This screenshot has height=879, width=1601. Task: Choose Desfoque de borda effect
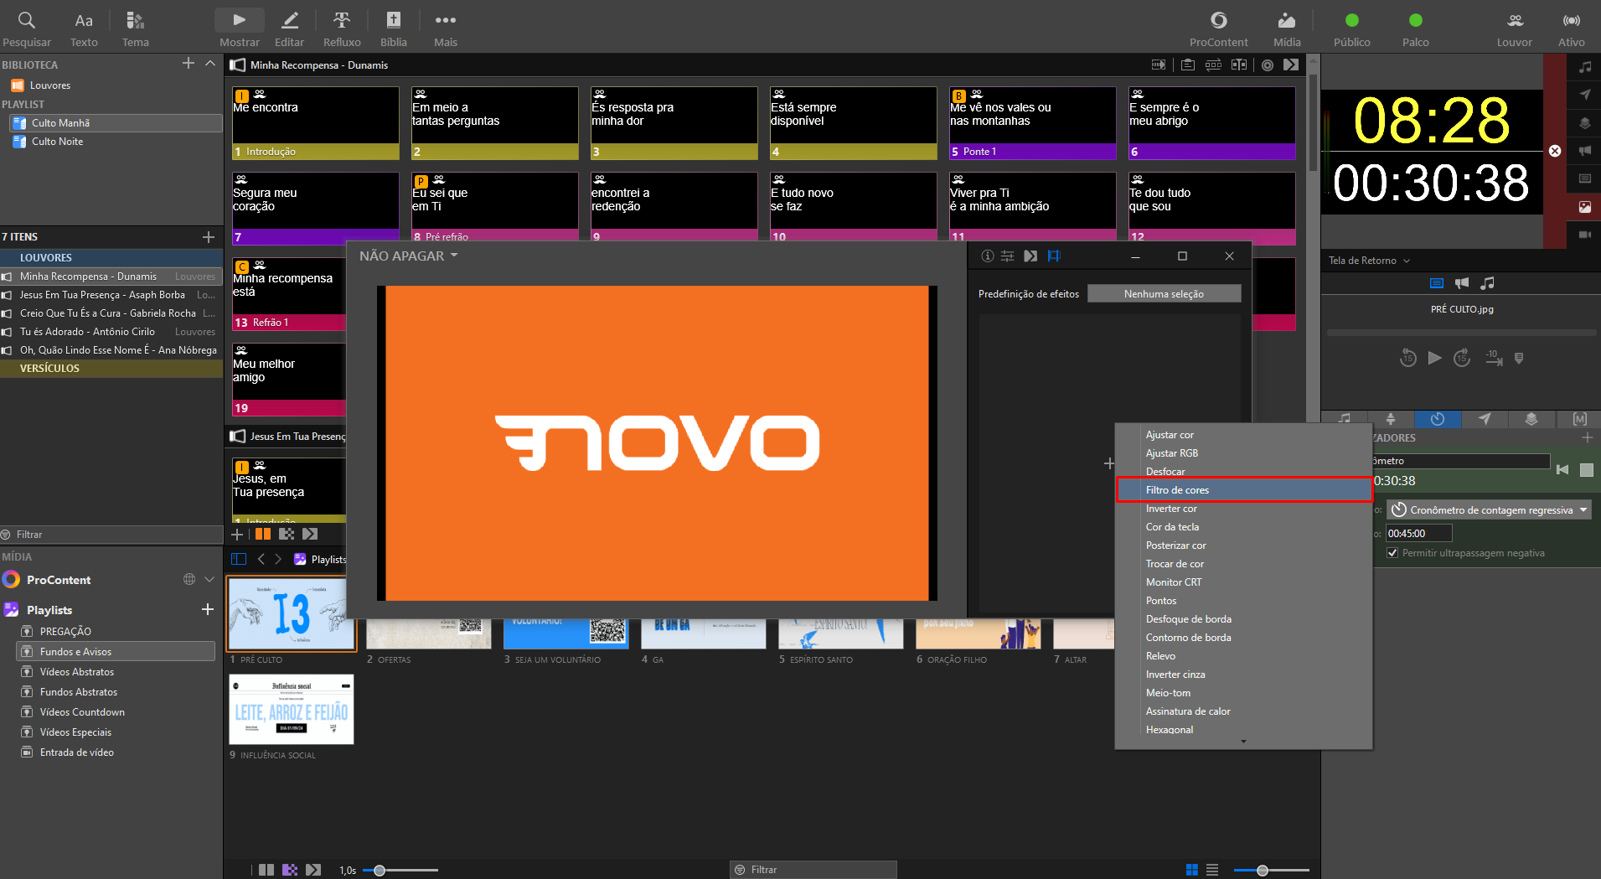(x=1244, y=619)
